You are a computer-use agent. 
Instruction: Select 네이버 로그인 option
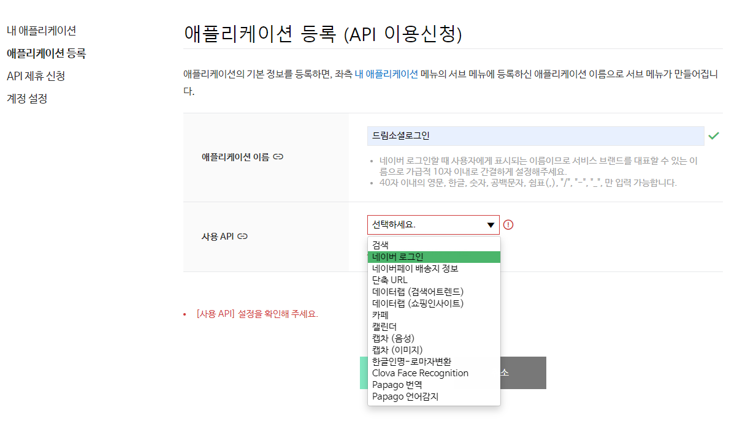click(434, 257)
